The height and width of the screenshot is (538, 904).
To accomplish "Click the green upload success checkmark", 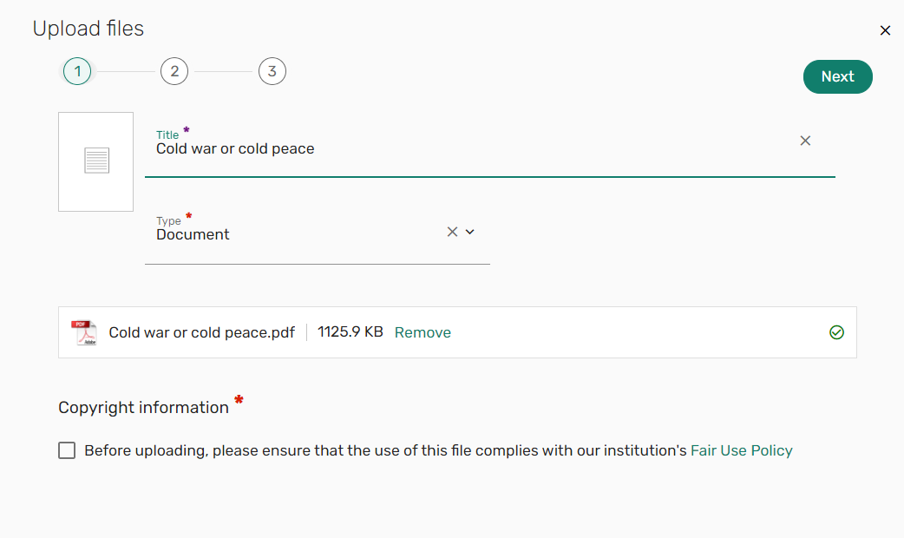I will pos(836,332).
